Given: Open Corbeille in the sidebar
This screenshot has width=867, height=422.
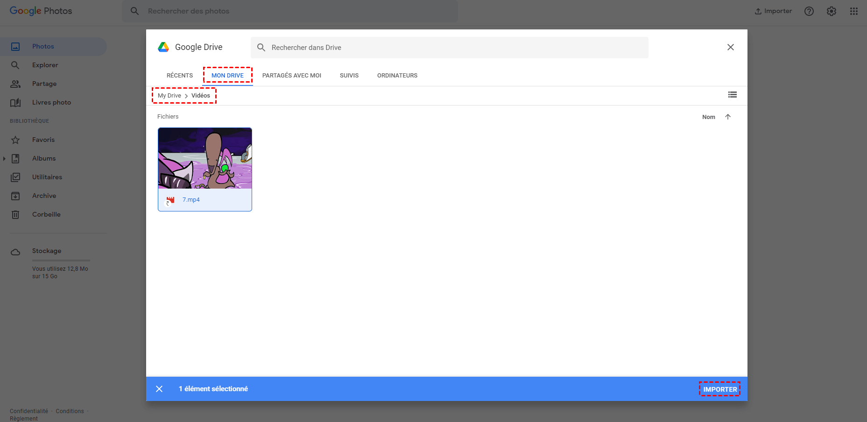Looking at the screenshot, I should (46, 215).
